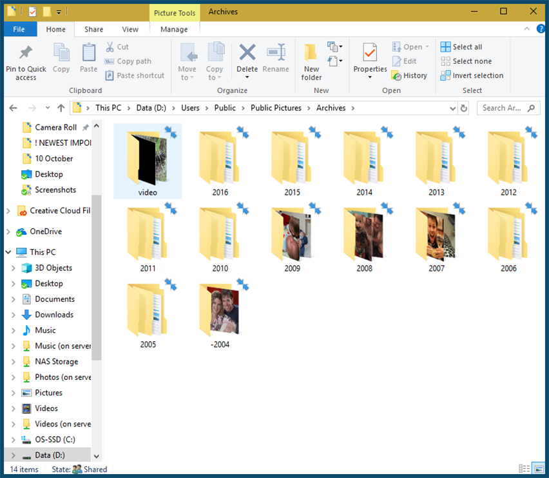Click the Copy to icon
The image size is (549, 478).
pos(216,53)
